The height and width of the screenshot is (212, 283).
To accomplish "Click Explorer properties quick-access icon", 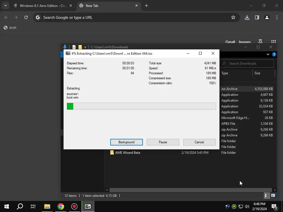I will tap(74, 47).
